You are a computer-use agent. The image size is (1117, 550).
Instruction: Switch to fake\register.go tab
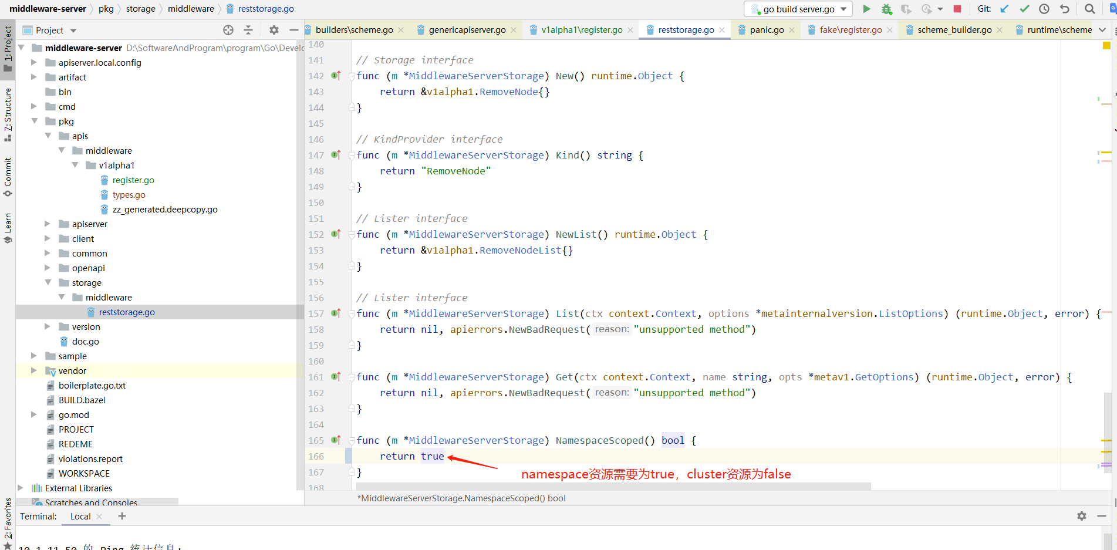[x=851, y=30]
